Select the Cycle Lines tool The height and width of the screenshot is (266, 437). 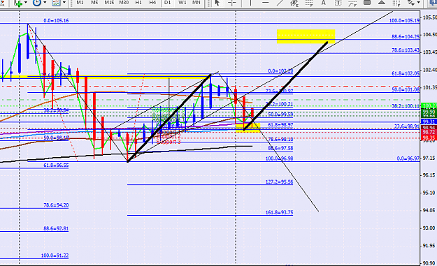(396, 3)
